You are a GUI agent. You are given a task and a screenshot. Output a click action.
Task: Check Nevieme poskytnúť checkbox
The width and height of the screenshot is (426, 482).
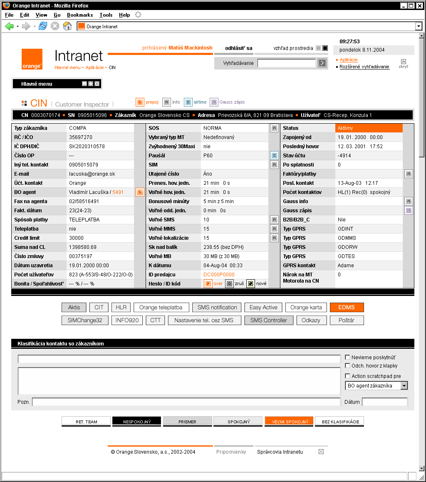pyautogui.click(x=347, y=357)
